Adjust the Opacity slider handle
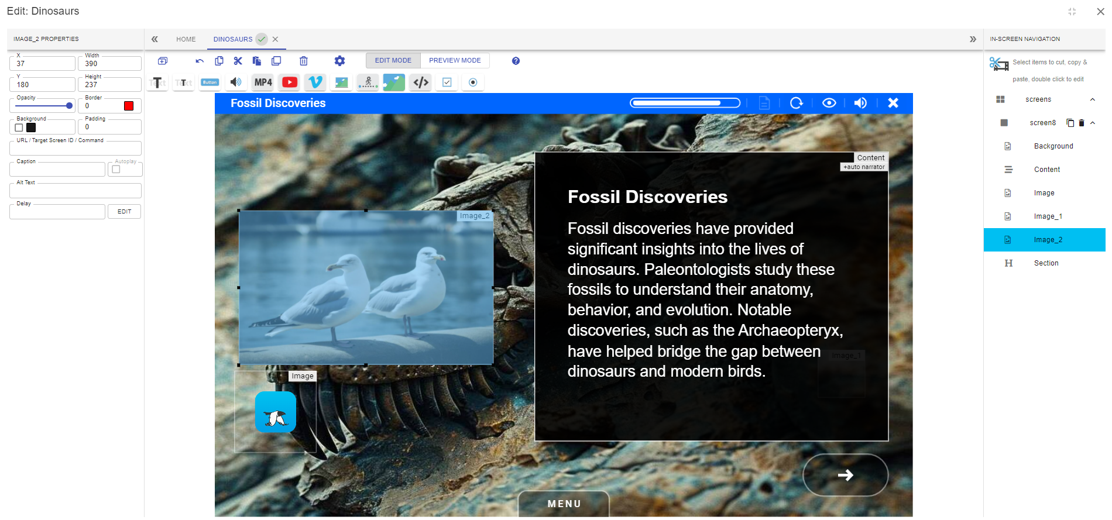1112x520 pixels. pyautogui.click(x=69, y=106)
